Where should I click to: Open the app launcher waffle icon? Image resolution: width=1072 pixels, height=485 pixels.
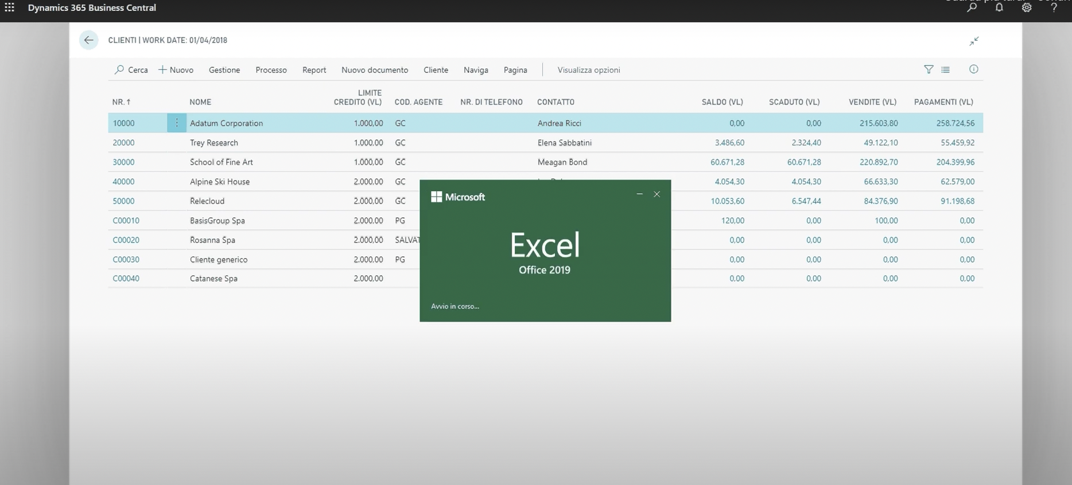pyautogui.click(x=10, y=8)
